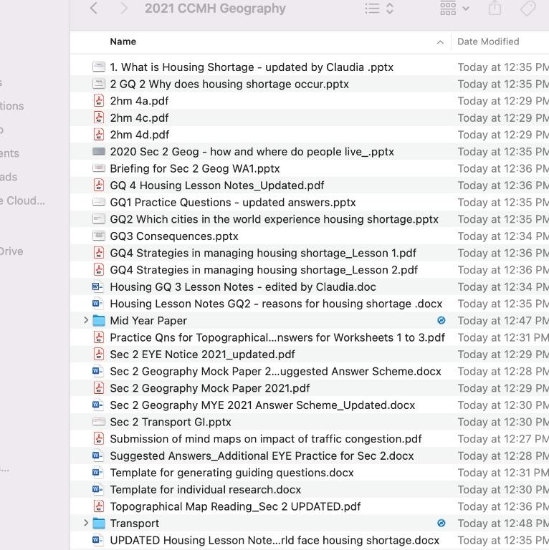The height and width of the screenshot is (550, 549).
Task: Select Topographical Map Reading_Sec 2 UPDATED.pdf row
Action: coord(235,506)
